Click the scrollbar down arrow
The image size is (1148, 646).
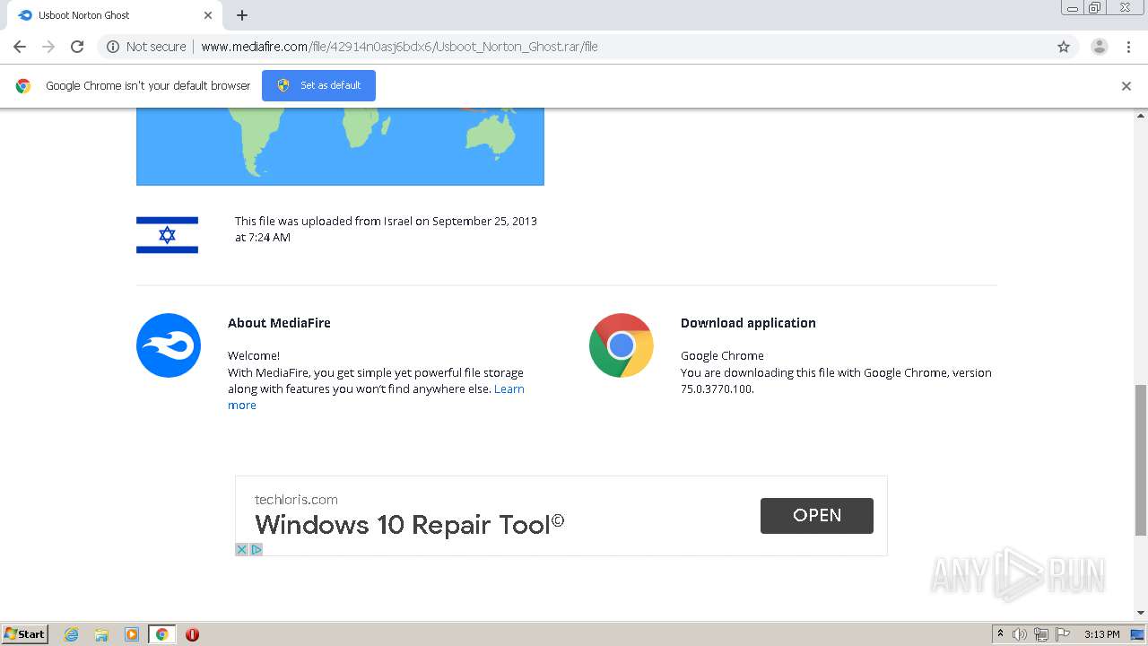[x=1141, y=613]
